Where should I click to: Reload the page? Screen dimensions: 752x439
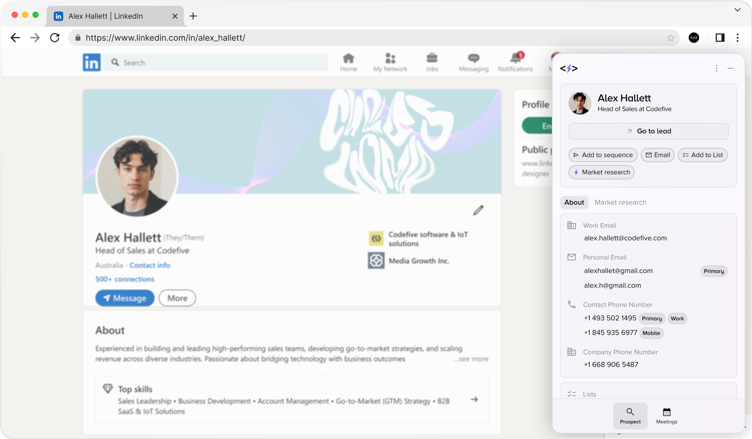(x=55, y=38)
